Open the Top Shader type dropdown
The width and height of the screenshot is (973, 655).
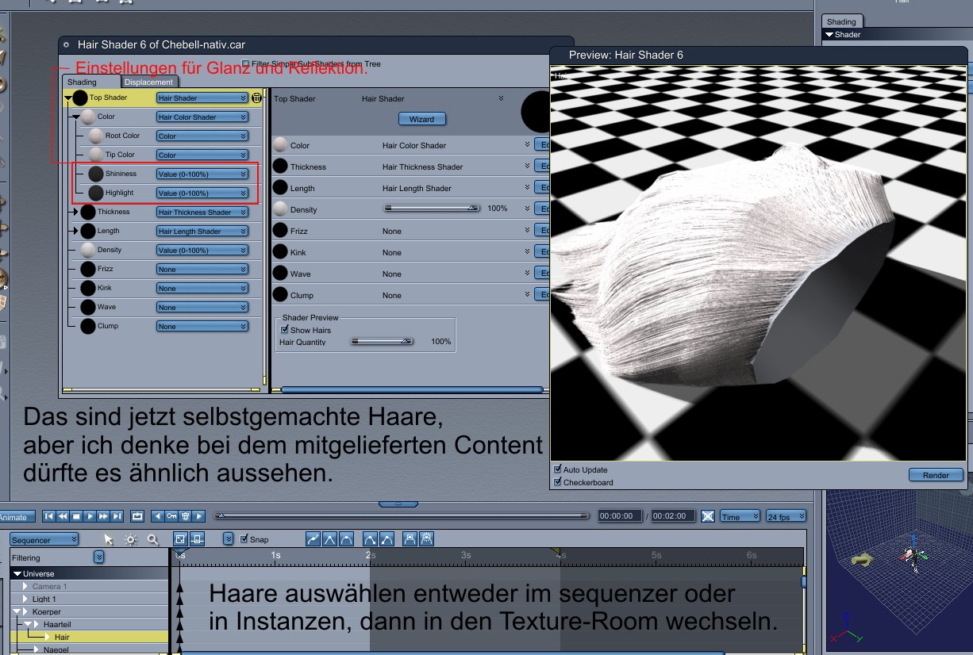[x=202, y=98]
